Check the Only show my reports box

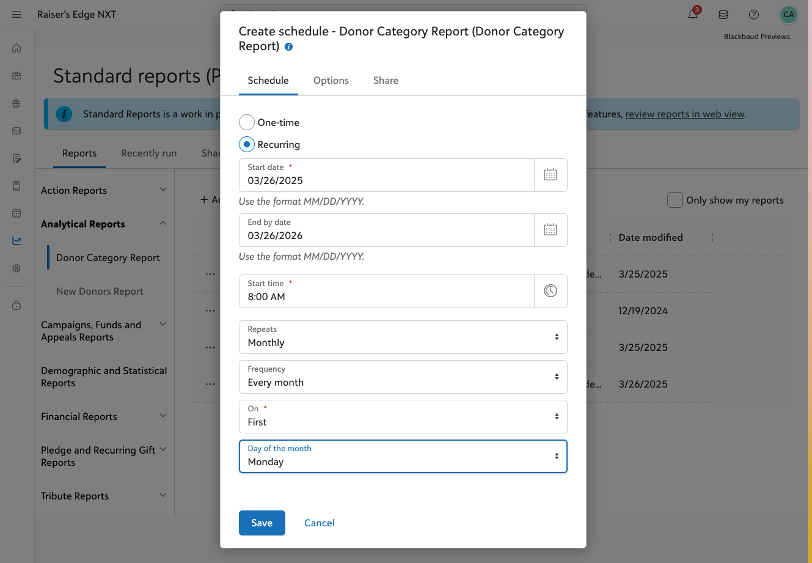pos(675,200)
